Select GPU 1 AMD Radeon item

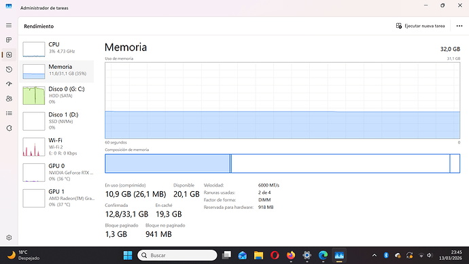click(57, 198)
